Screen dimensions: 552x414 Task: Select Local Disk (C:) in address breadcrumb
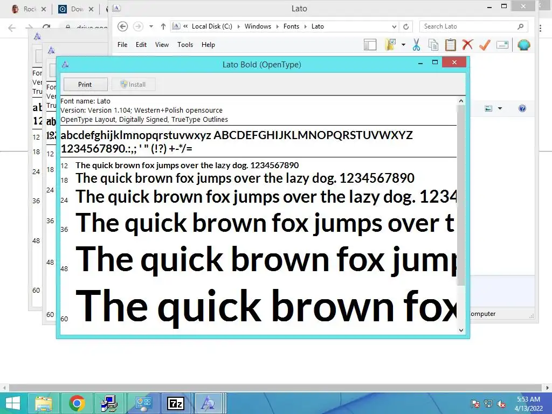click(212, 26)
